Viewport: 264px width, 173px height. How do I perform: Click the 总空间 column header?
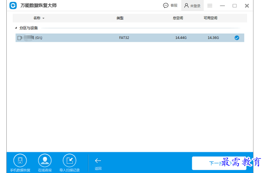click(x=178, y=18)
